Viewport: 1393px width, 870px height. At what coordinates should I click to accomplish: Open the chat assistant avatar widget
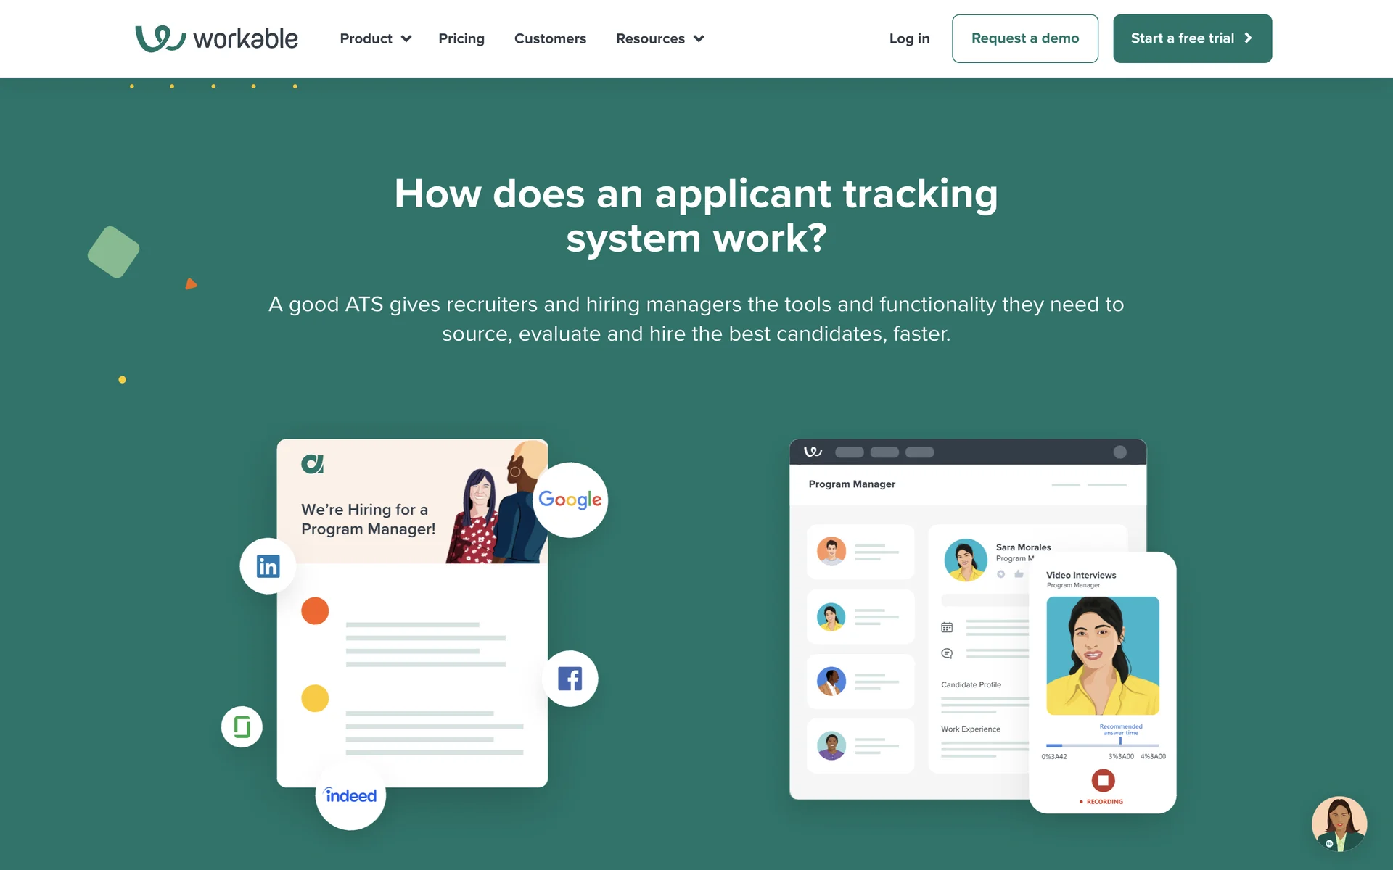[1339, 824]
